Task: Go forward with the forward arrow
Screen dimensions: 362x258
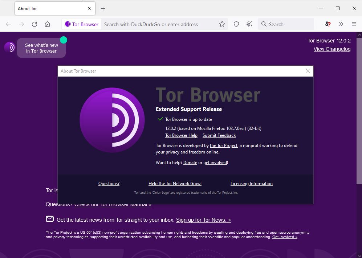Action: point(21,24)
